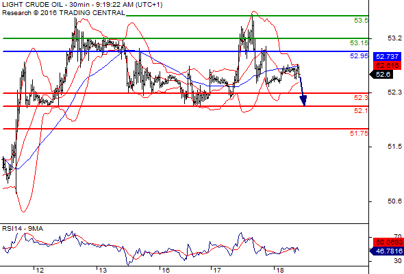Click date marker 16 on time axis
The image size is (404, 274).
166,270
